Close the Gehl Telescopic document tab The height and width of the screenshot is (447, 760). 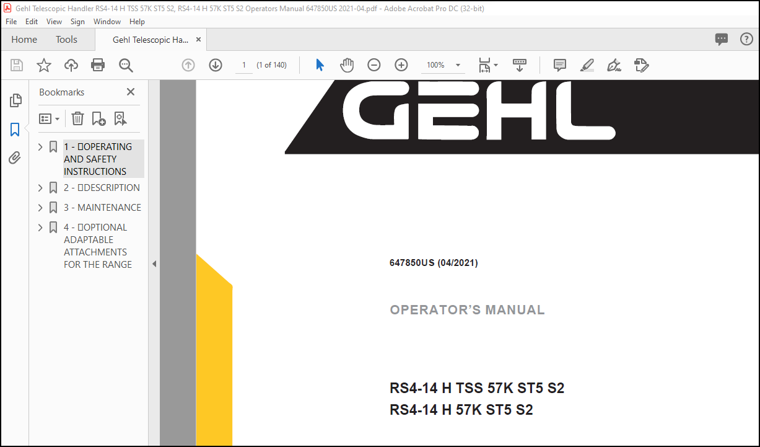[x=198, y=39]
